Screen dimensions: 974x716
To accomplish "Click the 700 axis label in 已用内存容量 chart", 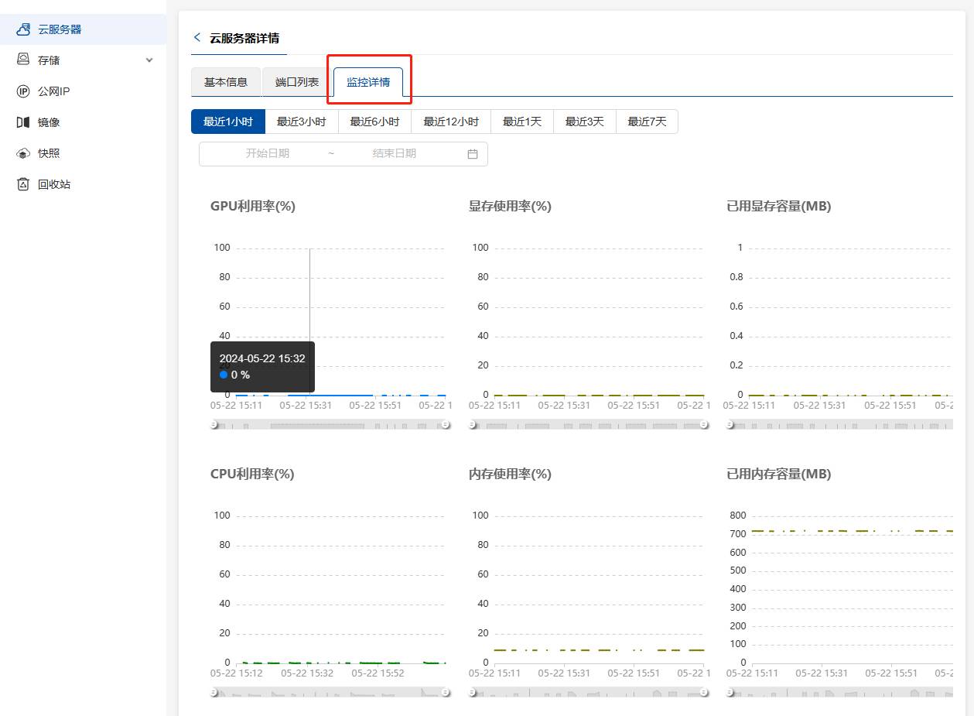I will click(737, 534).
